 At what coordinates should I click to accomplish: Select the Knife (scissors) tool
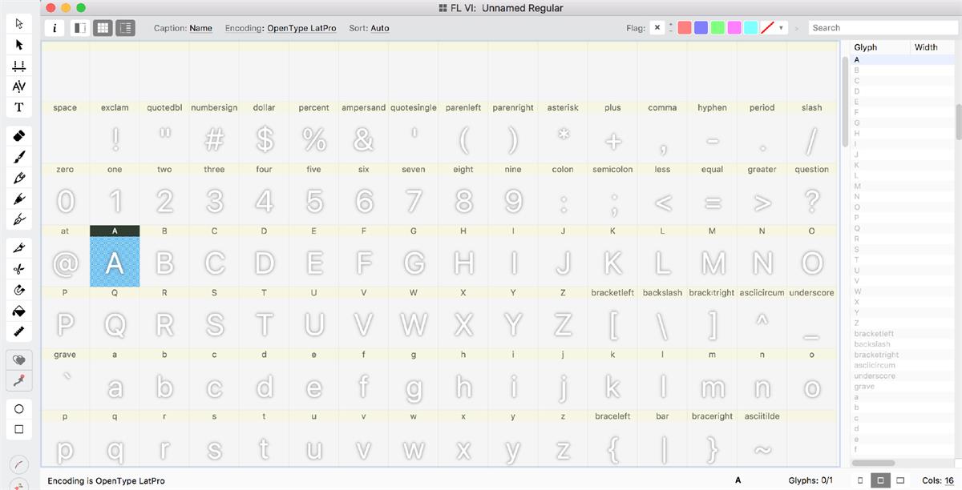[18, 268]
